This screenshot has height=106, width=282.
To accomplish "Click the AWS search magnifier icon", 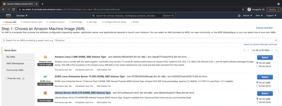I will [x=94, y=16].
